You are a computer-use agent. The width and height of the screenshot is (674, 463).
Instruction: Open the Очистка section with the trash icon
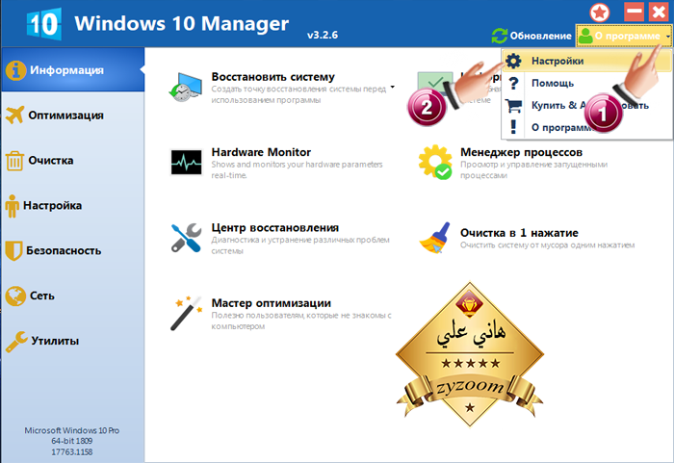click(72, 161)
